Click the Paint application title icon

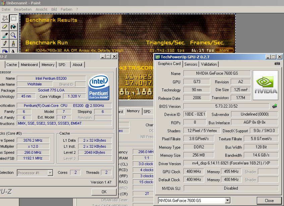[3, 3]
